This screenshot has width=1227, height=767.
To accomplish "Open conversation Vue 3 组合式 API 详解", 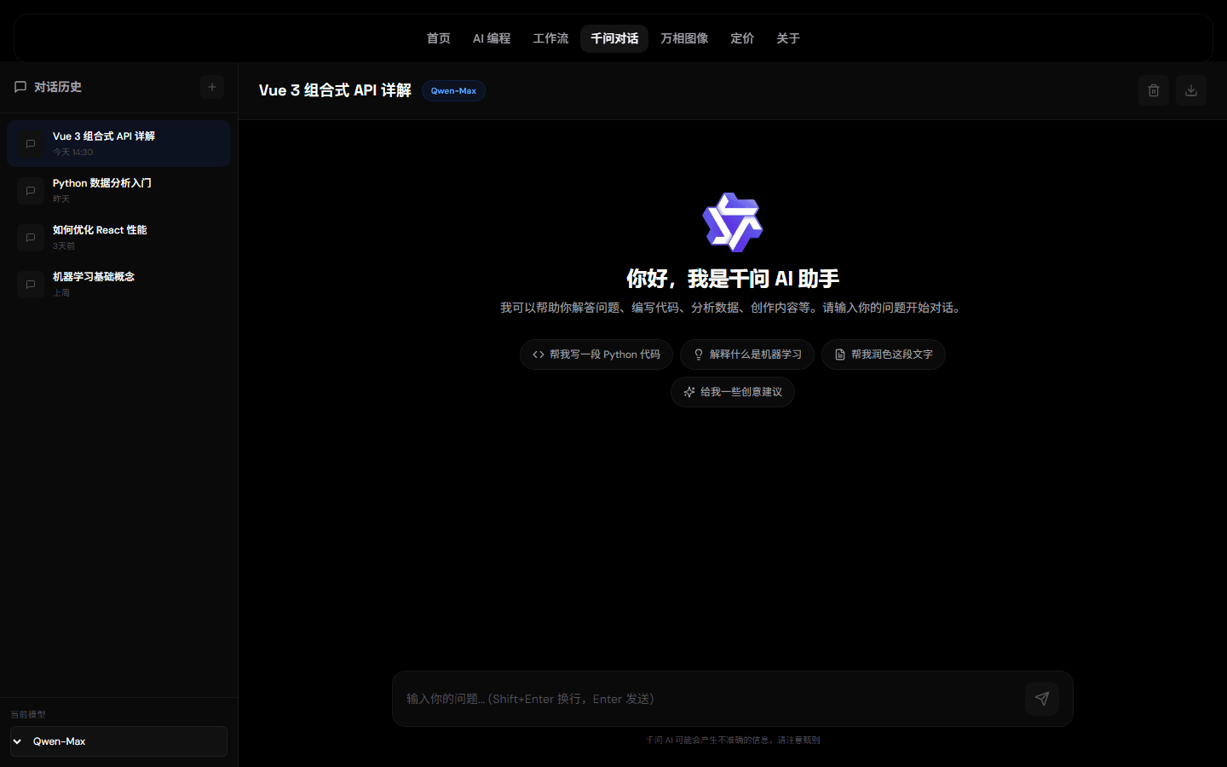I will (x=118, y=143).
